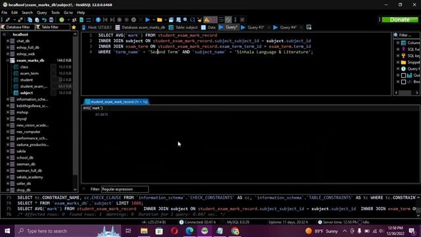
Task: Switch to the Data tab
Action: (209, 27)
